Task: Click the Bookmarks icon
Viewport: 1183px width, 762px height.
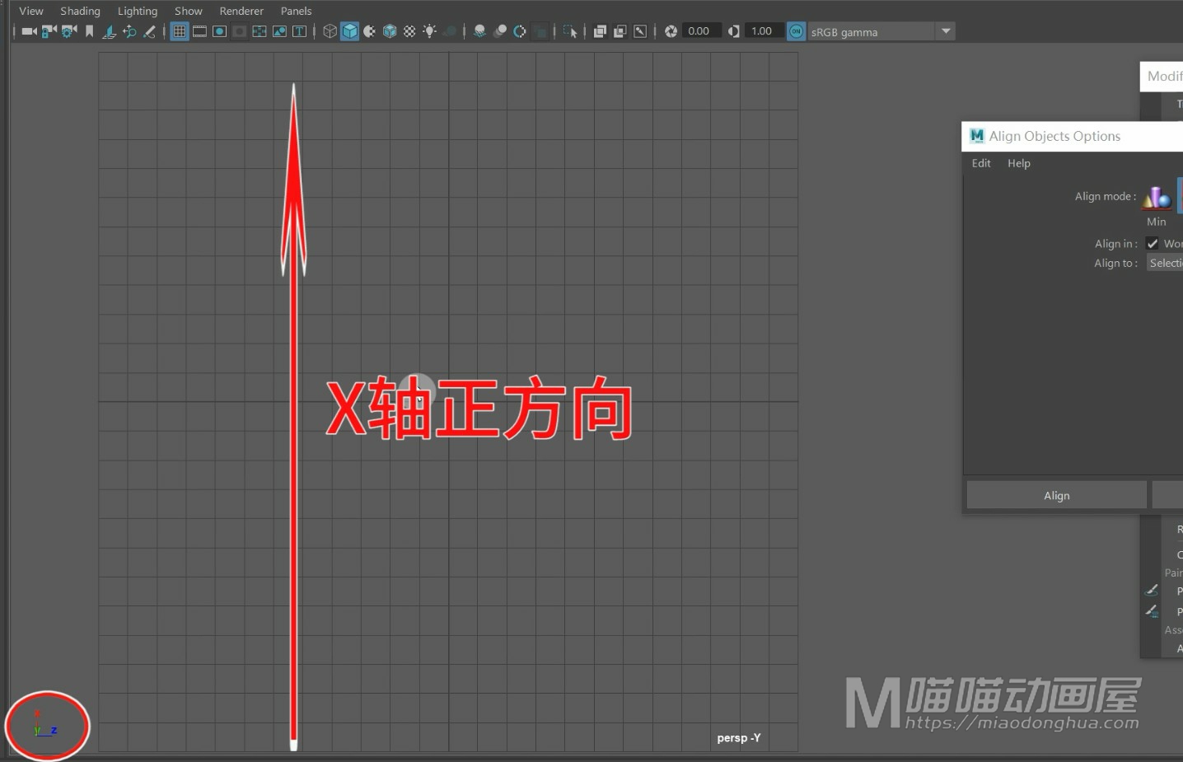Action: 89,31
